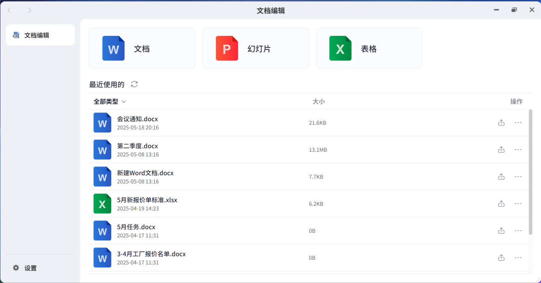Open more options for 5月任务.docx
Screen dimensions: 541x283
(x=518, y=231)
